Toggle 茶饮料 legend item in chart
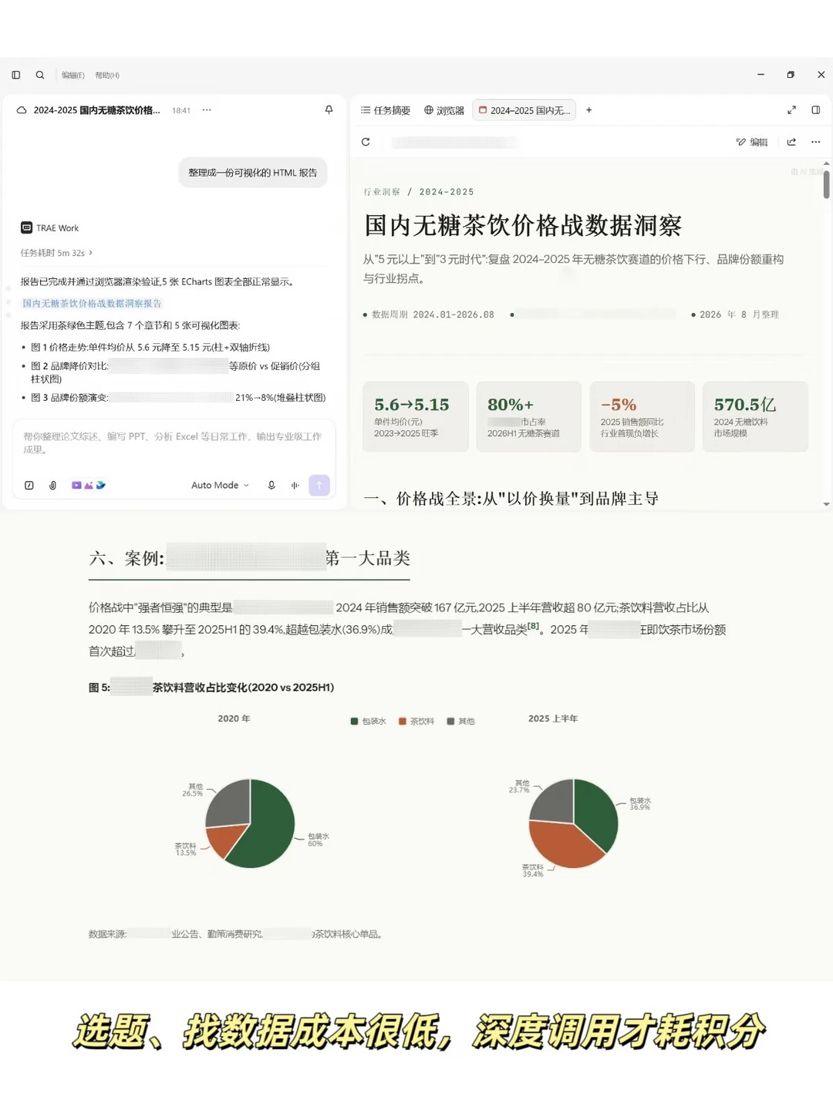 [x=416, y=721]
